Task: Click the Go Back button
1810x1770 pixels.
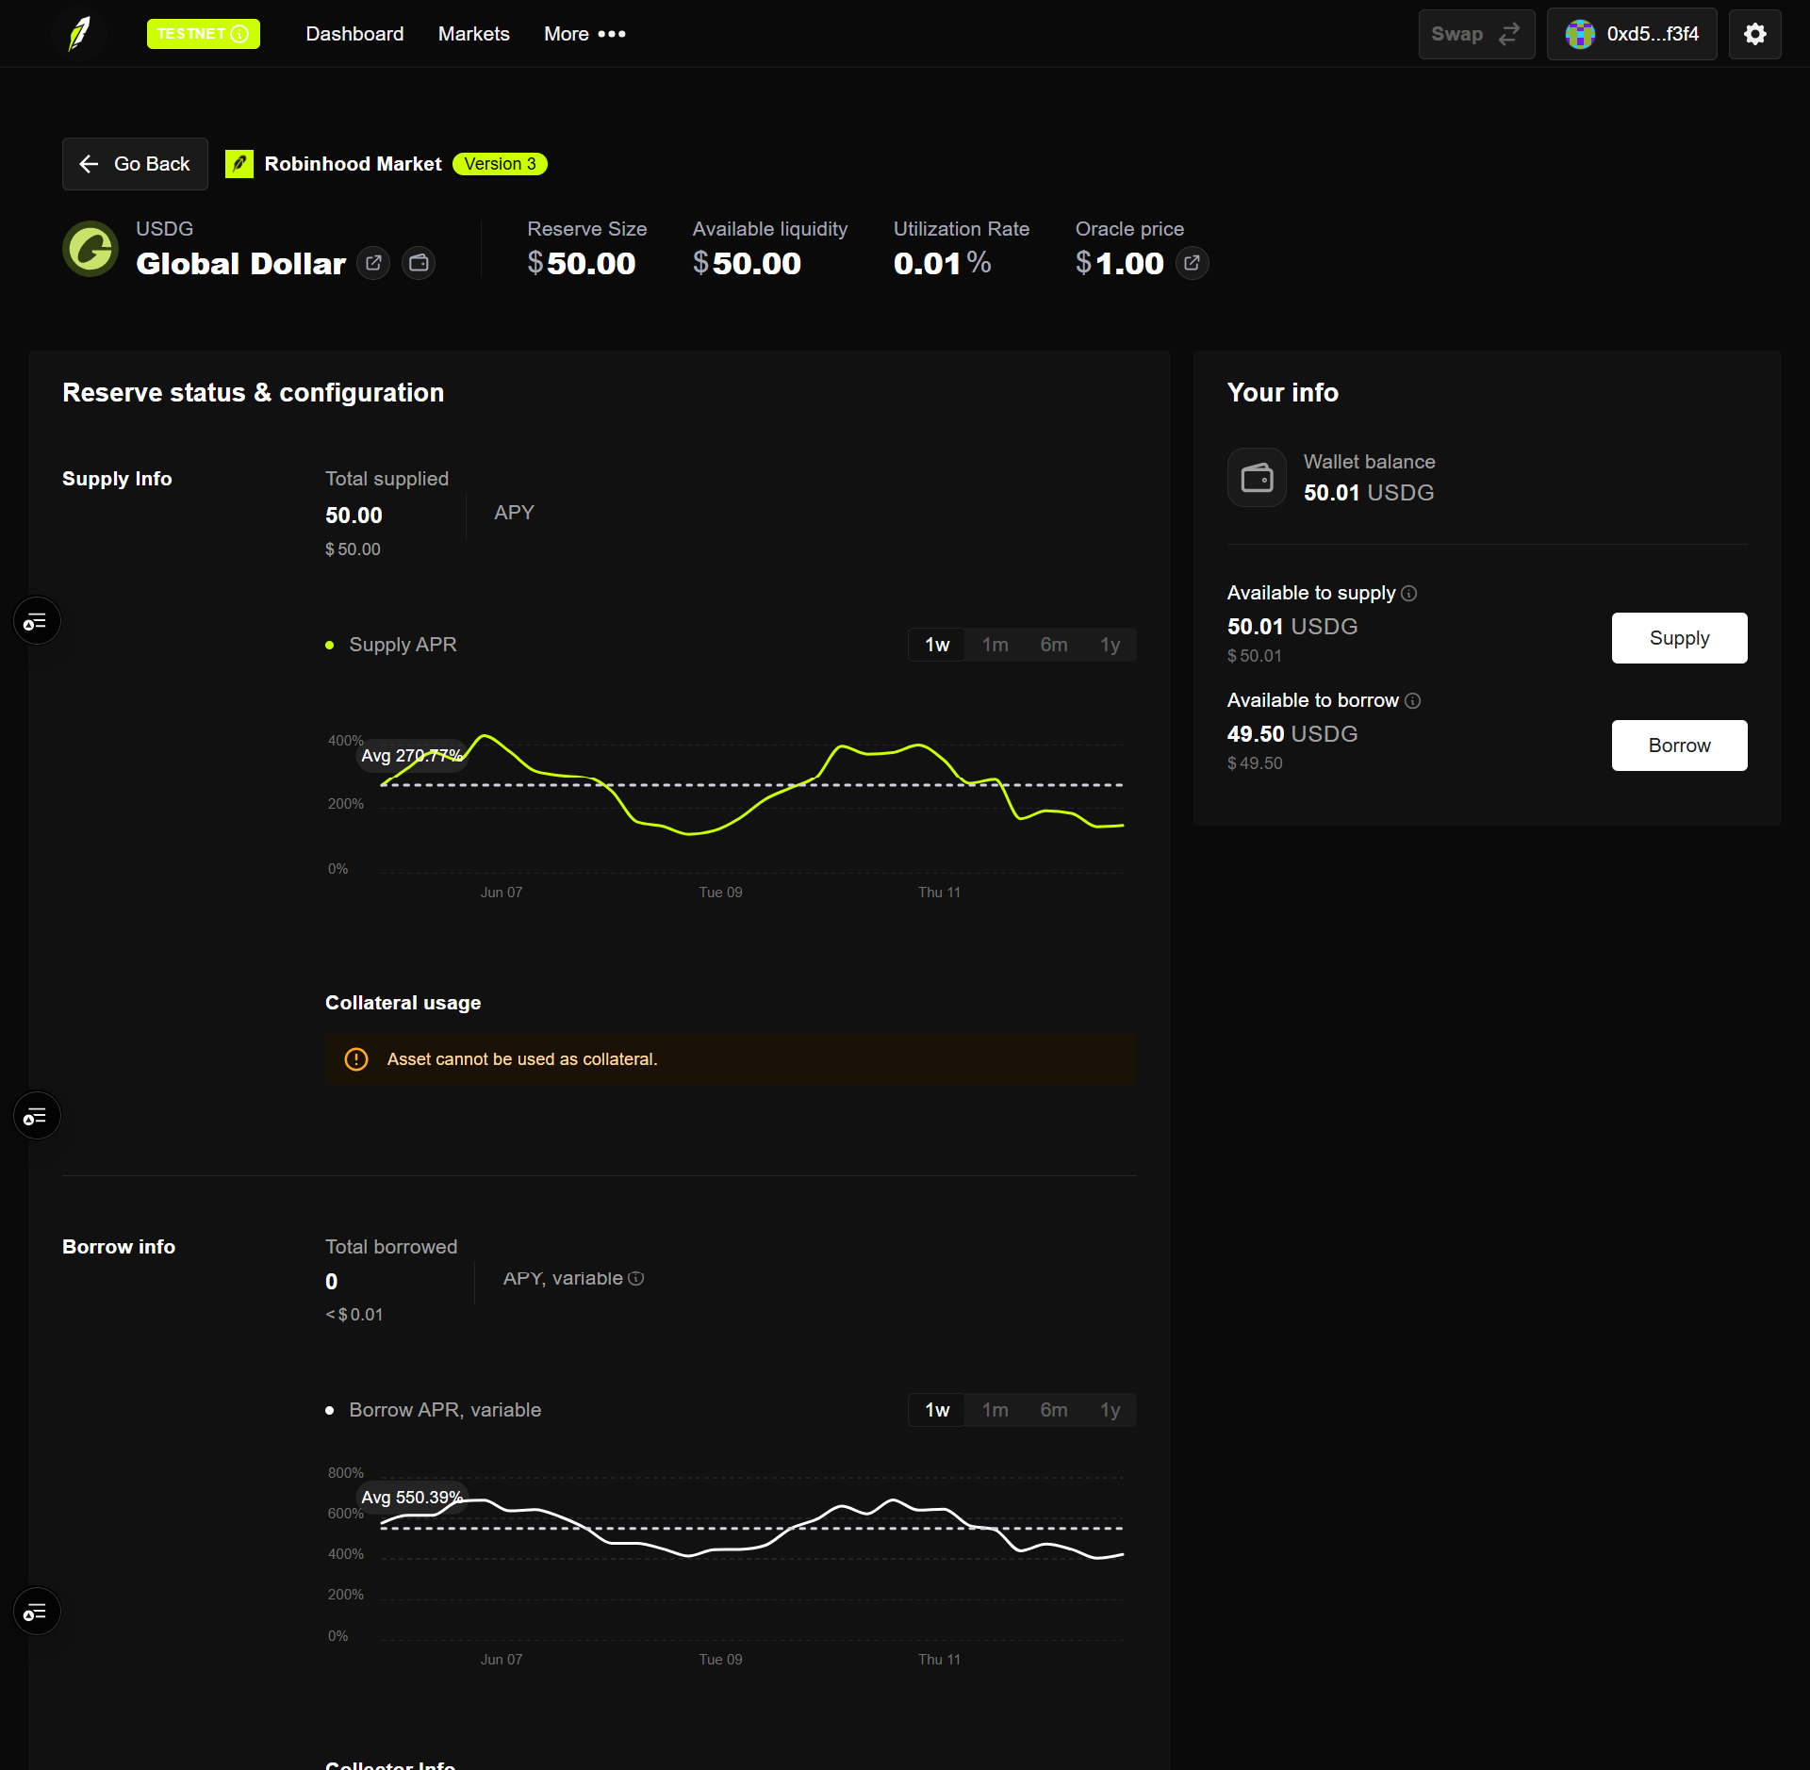Action: click(x=135, y=164)
